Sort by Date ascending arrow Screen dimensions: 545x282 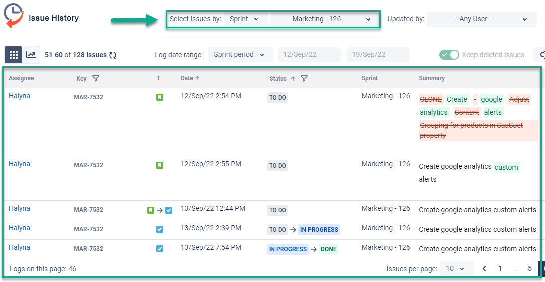[x=198, y=78]
